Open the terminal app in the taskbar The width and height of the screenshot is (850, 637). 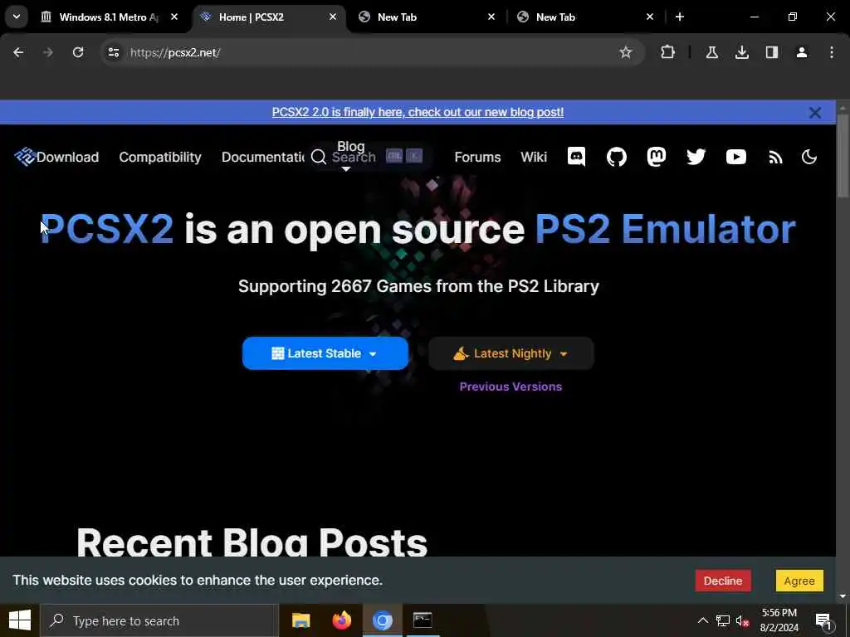click(423, 620)
